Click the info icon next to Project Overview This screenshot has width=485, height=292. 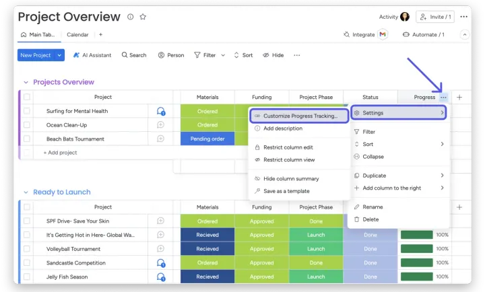tap(131, 17)
